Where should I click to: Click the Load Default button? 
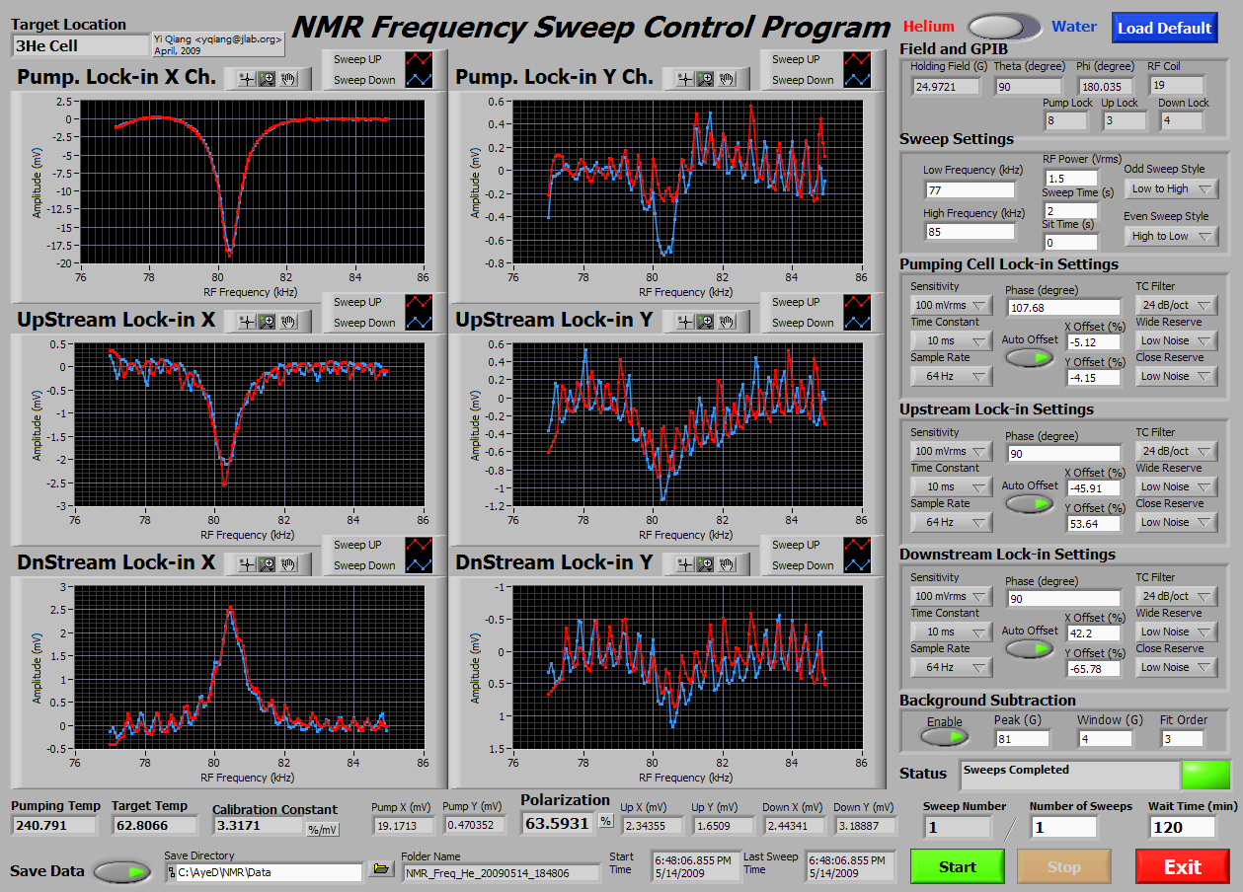coord(1164,28)
